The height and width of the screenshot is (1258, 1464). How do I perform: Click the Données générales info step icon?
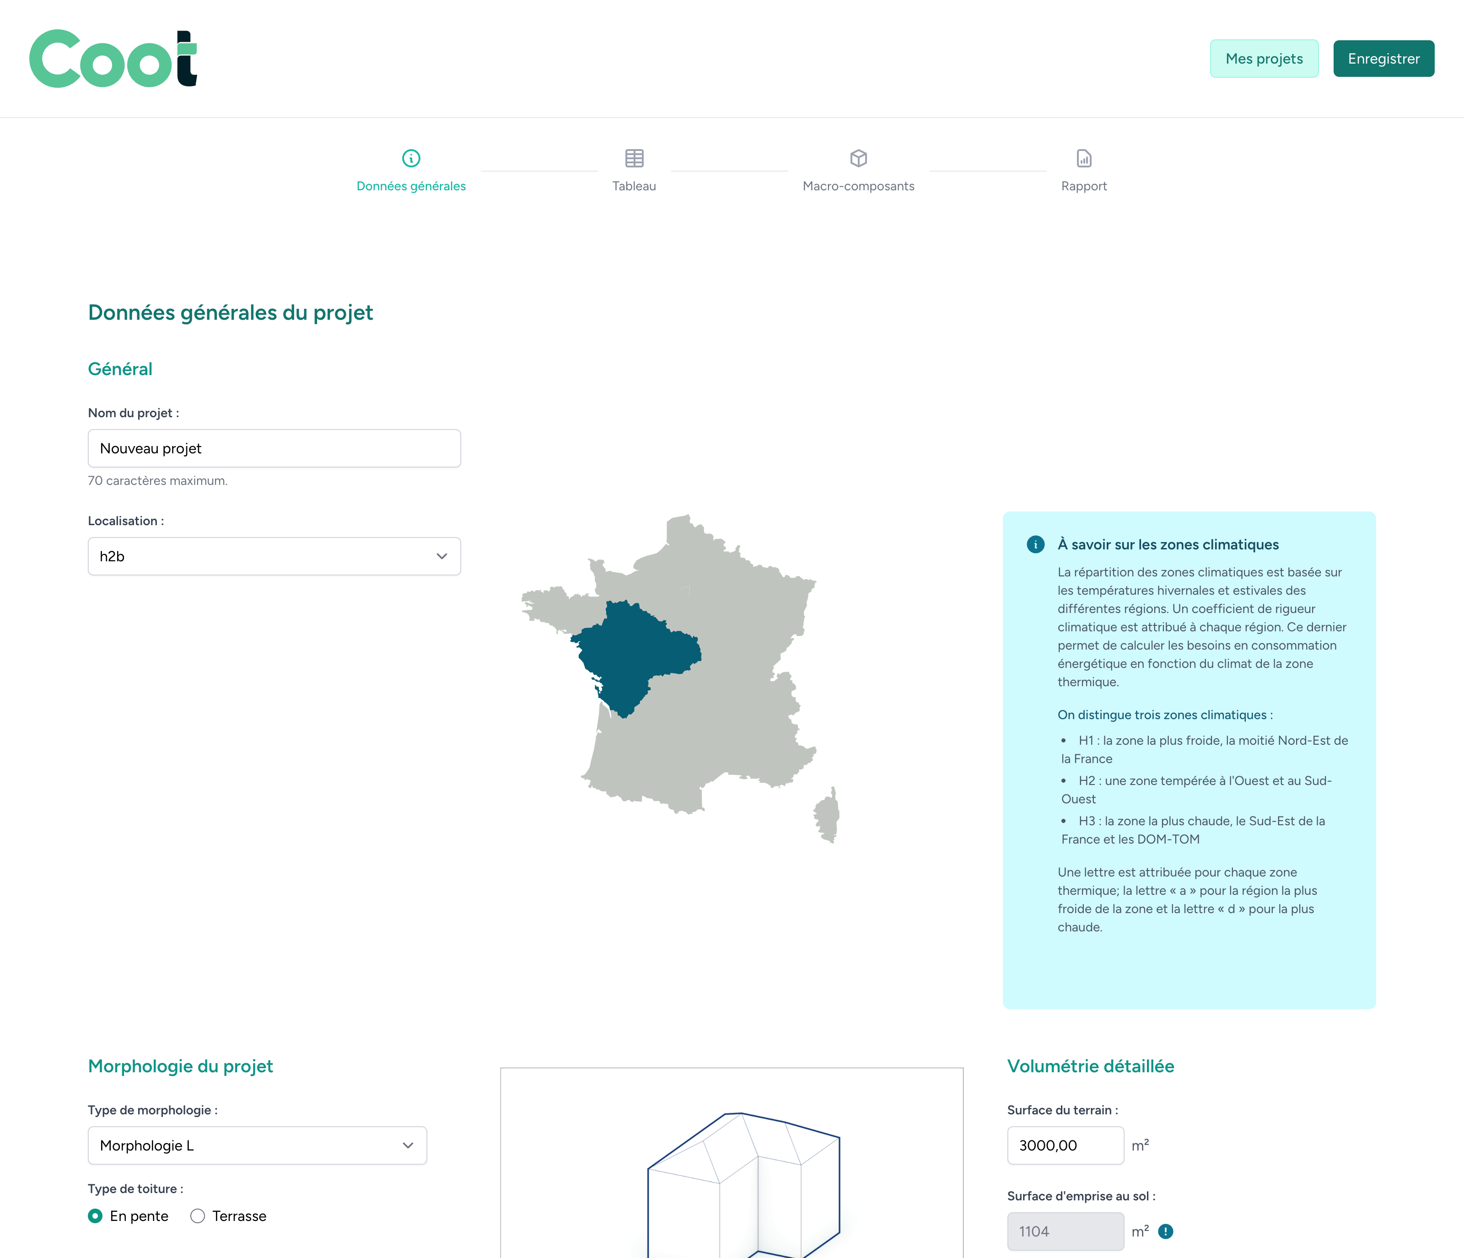click(x=411, y=158)
